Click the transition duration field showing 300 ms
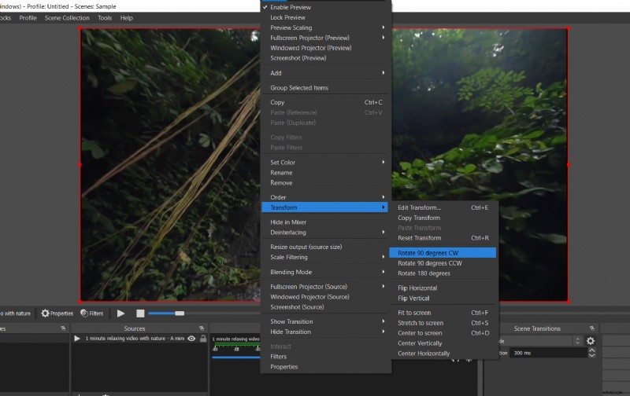 pyautogui.click(x=535, y=354)
